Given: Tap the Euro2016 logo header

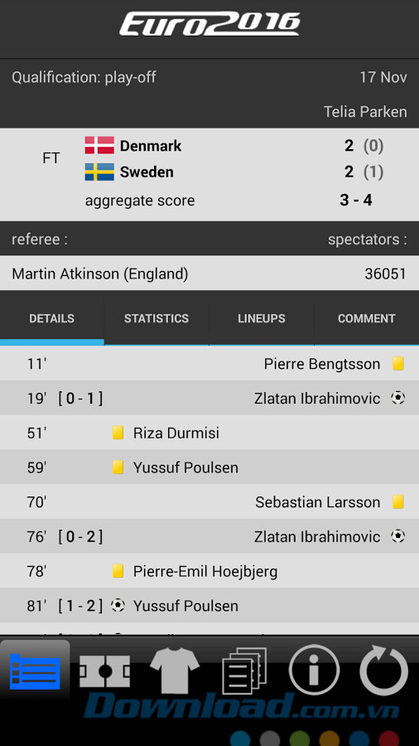Looking at the screenshot, I should pyautogui.click(x=209, y=24).
